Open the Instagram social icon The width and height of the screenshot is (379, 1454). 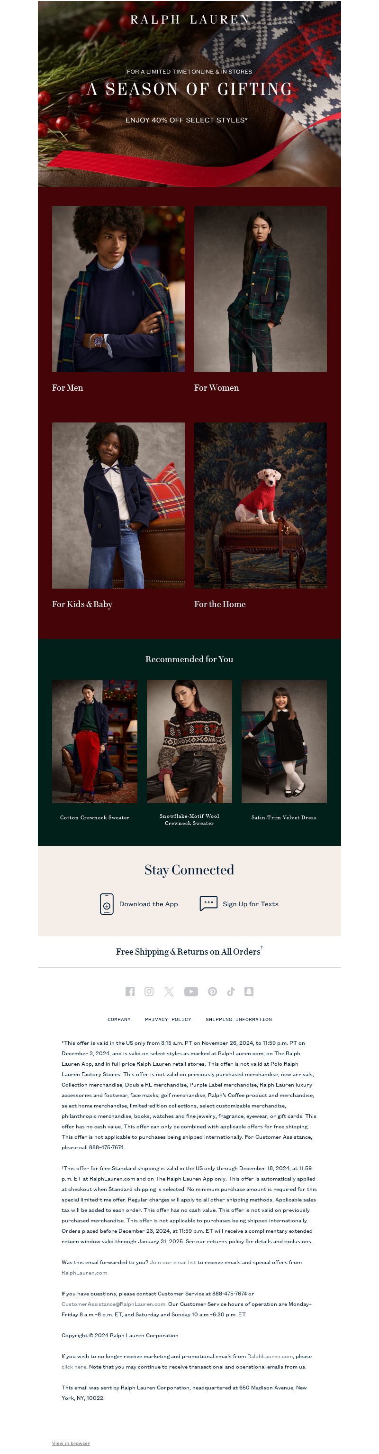[149, 991]
